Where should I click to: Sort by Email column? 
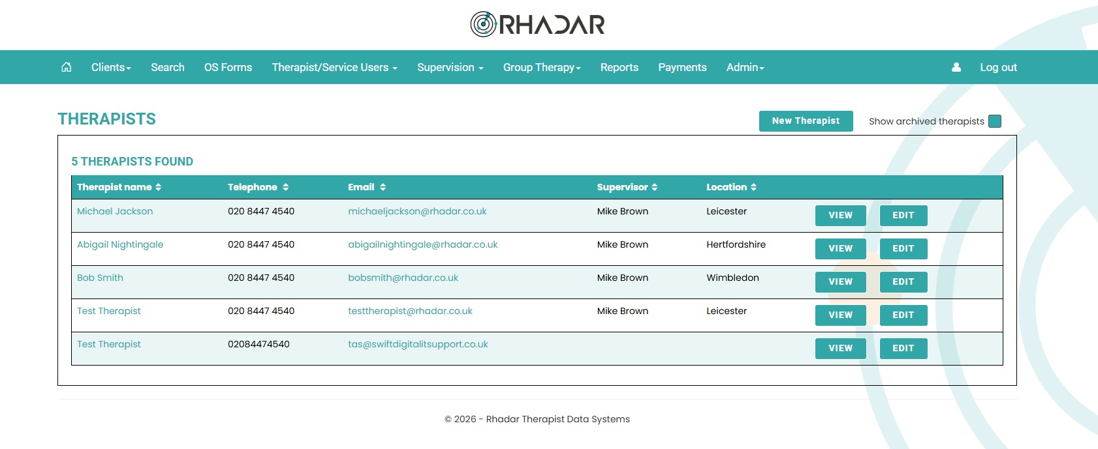pyautogui.click(x=367, y=187)
